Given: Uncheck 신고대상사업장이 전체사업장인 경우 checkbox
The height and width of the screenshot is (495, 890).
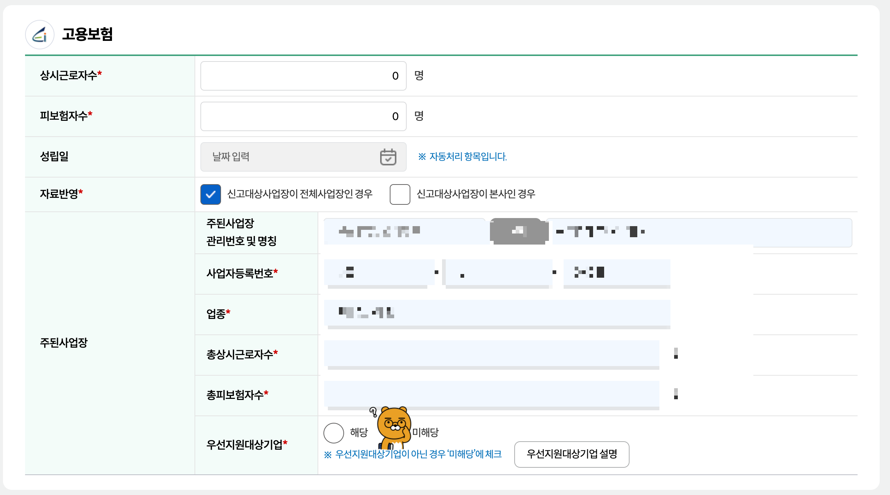Looking at the screenshot, I should tap(211, 194).
